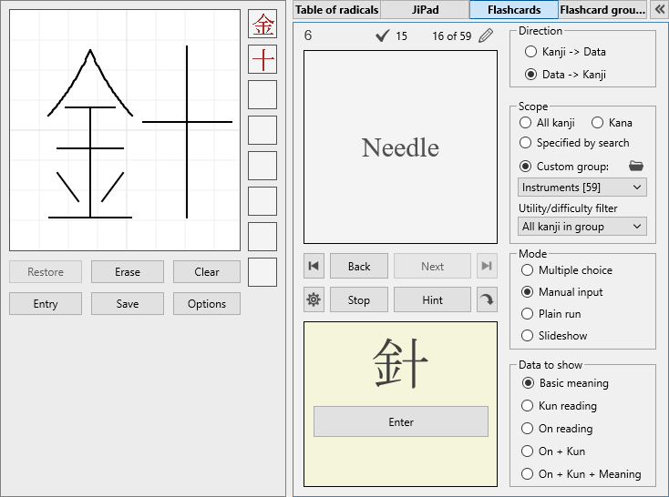Click inside the kanji drawing canvas

pos(125,130)
